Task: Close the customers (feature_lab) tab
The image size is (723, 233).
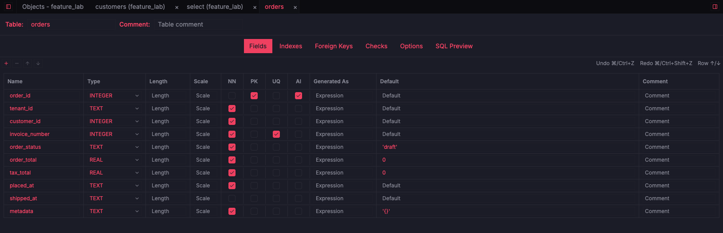Action: pos(177,7)
